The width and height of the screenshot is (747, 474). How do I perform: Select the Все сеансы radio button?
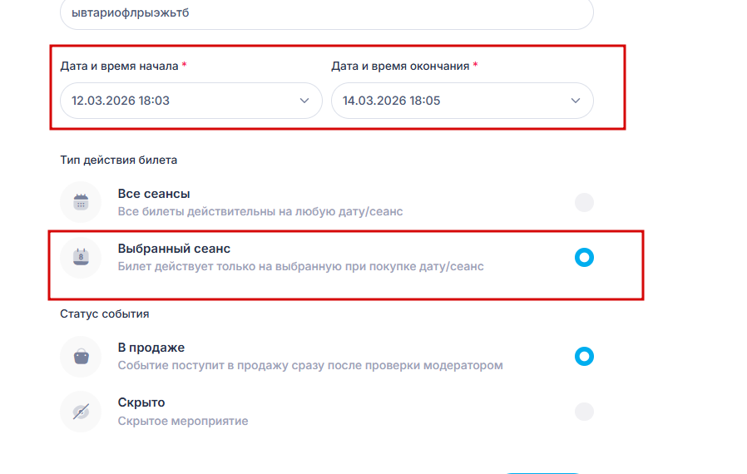tap(585, 202)
